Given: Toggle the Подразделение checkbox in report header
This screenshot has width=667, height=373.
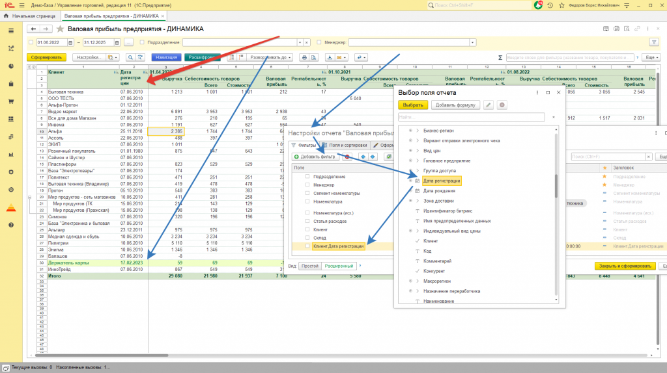Looking at the screenshot, I should coord(142,42).
